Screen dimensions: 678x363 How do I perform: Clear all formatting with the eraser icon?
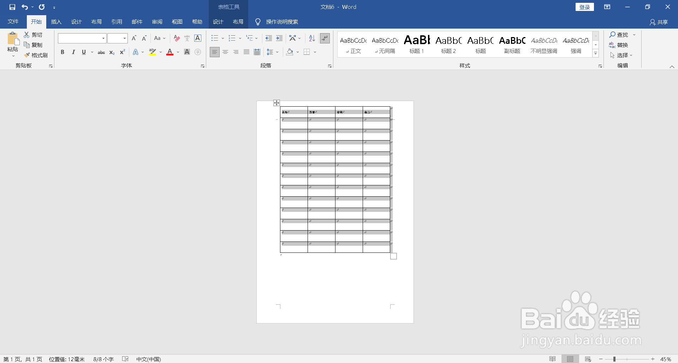[177, 38]
